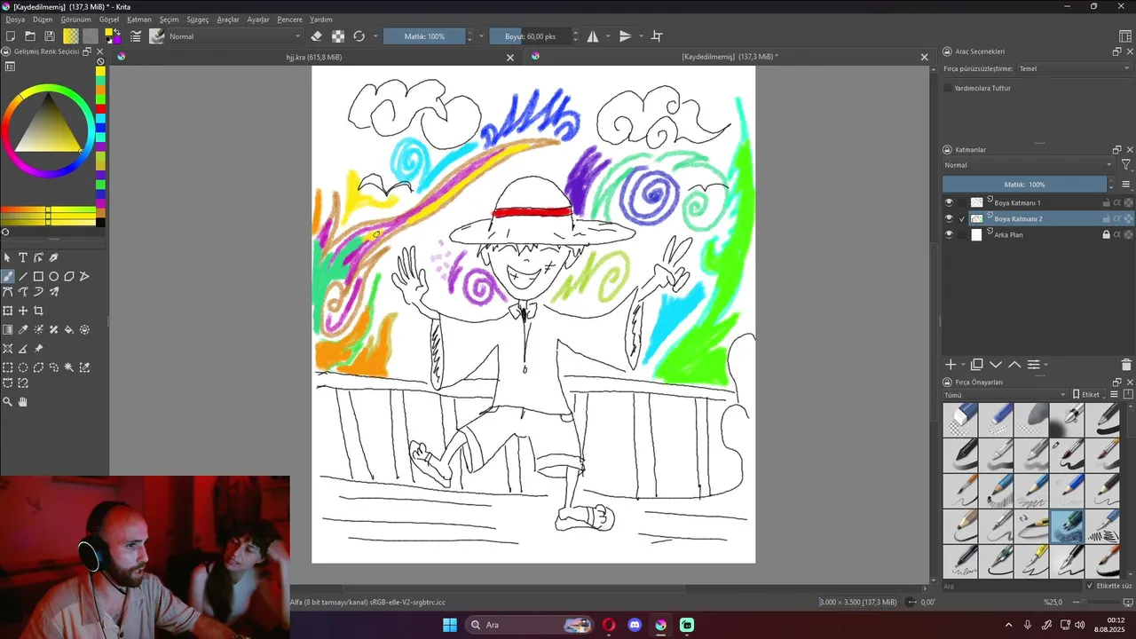Click the Open file folder icon
Image resolution: width=1136 pixels, height=639 pixels.
[x=30, y=36]
